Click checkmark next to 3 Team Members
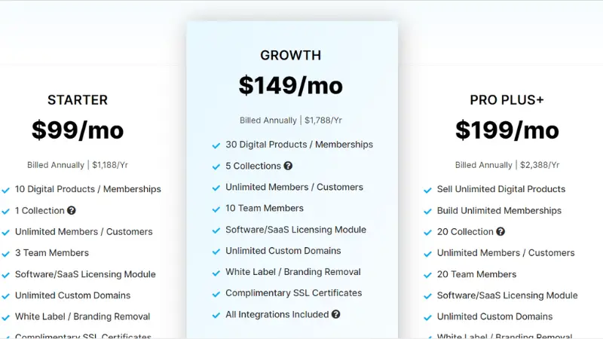Viewport: 603px width, 339px height. [6, 254]
